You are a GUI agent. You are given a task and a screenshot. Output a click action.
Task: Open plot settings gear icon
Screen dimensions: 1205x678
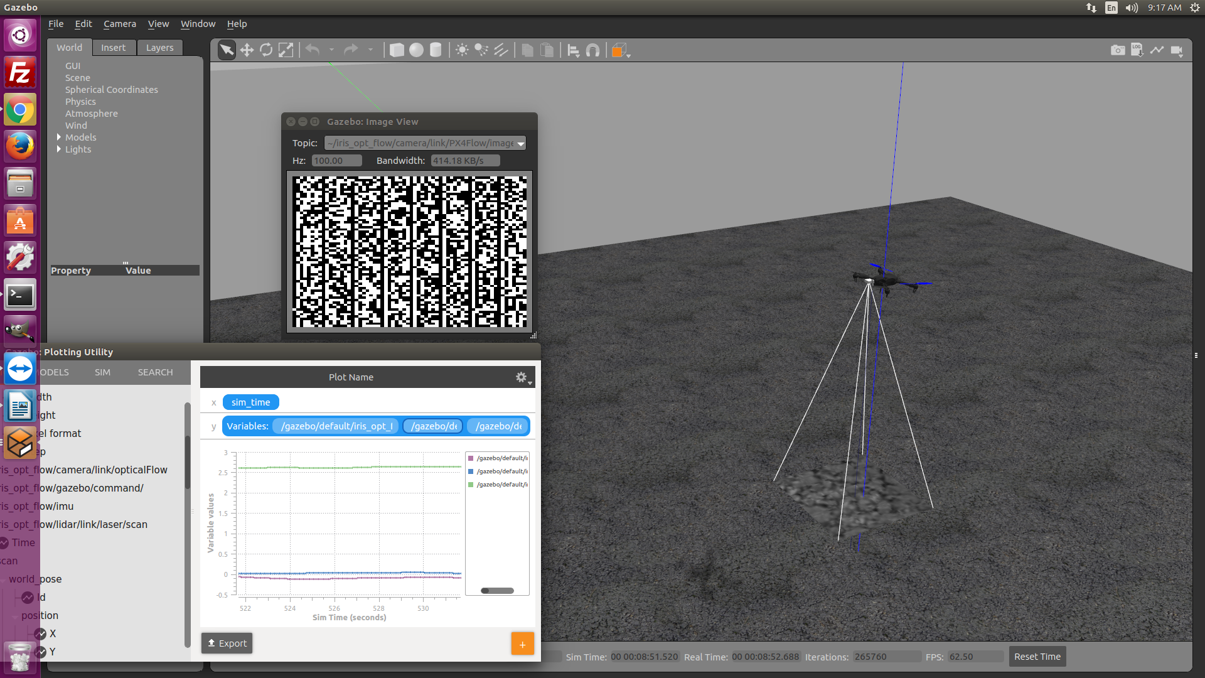[x=522, y=377]
